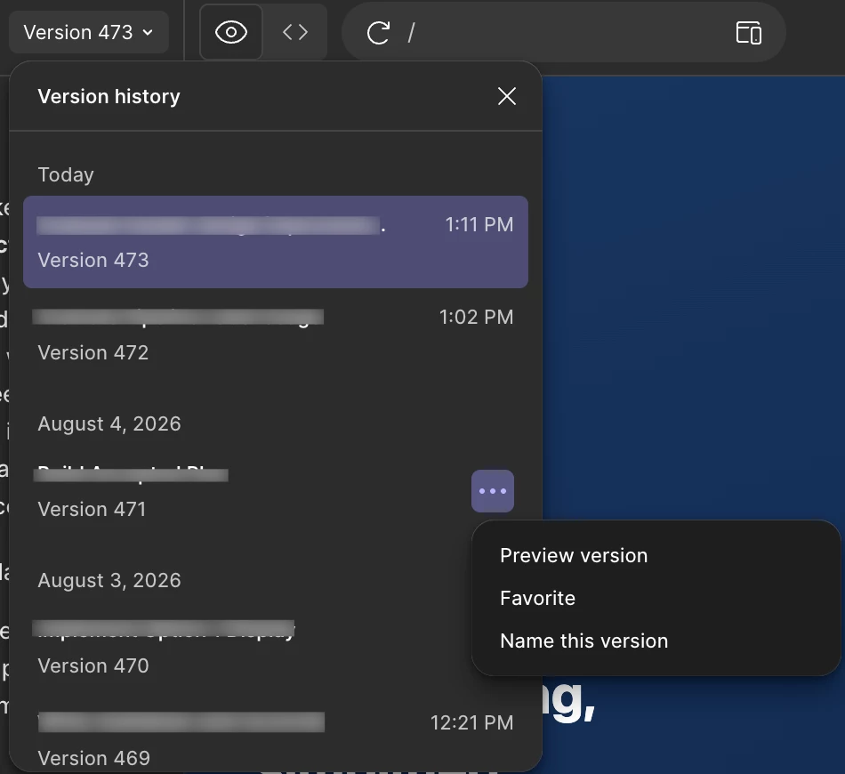Reload the preview with refresh icon

tap(378, 33)
